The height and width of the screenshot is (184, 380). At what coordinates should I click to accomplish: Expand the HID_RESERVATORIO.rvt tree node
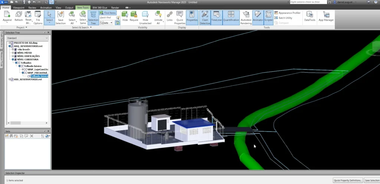[10, 79]
